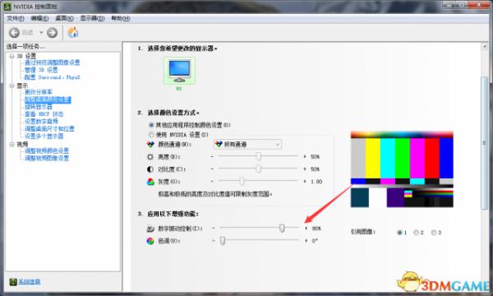Click the Forward navigation arrow icon
This screenshot has height=296, width=493.
pyautogui.click(x=53, y=32)
